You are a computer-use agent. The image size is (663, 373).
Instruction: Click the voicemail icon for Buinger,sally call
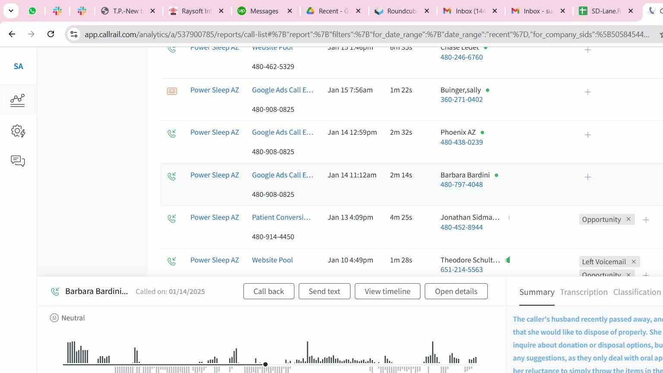coord(172,91)
